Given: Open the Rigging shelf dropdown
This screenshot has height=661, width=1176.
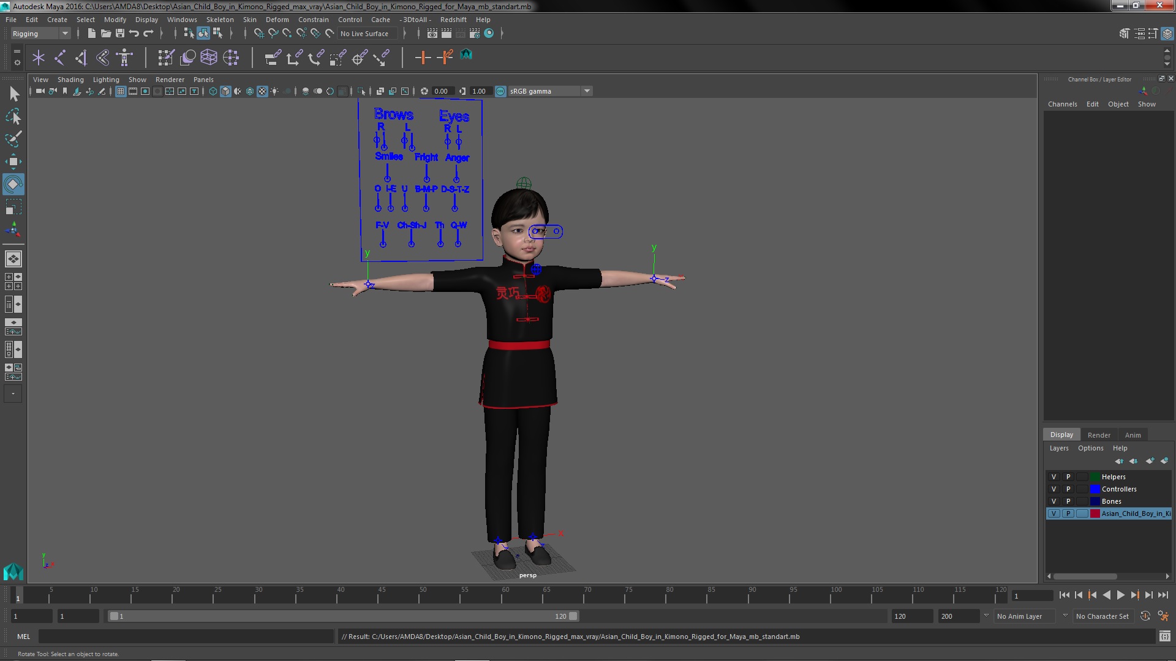Looking at the screenshot, I should [64, 33].
